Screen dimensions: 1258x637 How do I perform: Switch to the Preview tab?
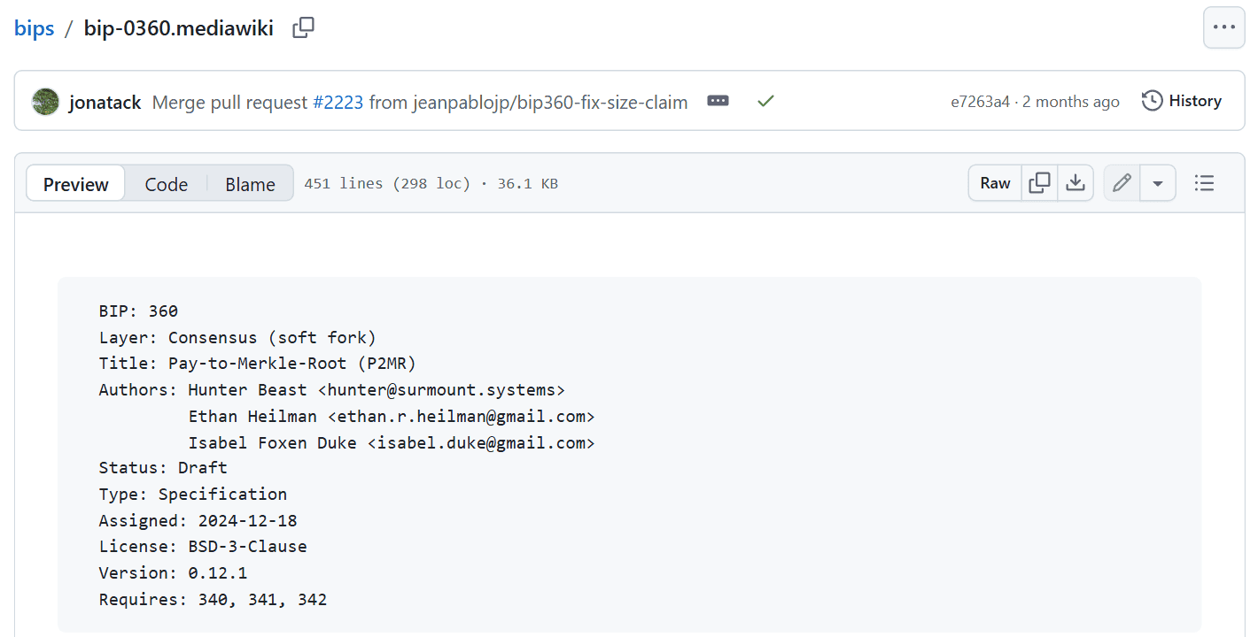pyautogui.click(x=76, y=184)
